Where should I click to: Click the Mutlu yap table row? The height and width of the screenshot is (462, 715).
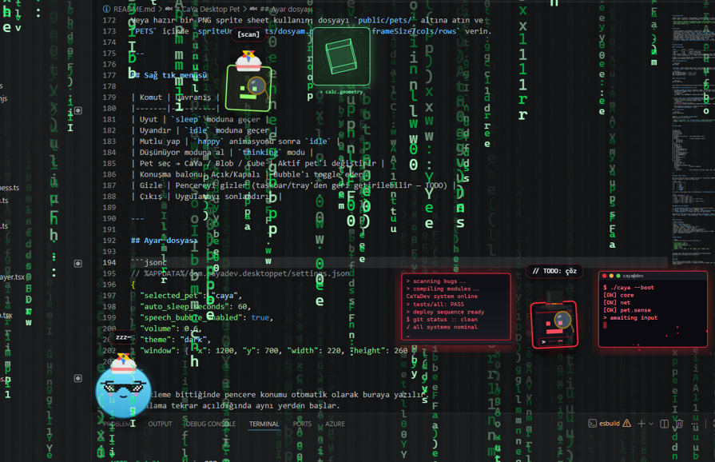pyautogui.click(x=236, y=141)
